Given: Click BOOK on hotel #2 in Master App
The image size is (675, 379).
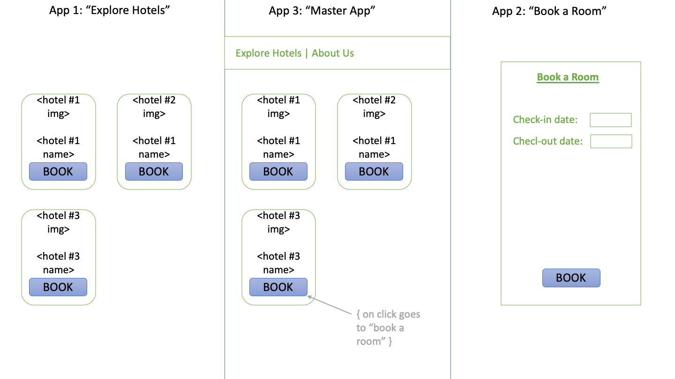Looking at the screenshot, I should pyautogui.click(x=374, y=171).
